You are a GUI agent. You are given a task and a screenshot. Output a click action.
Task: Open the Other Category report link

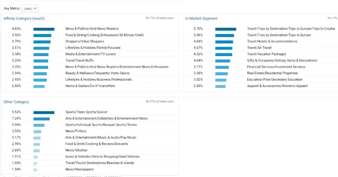(16, 102)
